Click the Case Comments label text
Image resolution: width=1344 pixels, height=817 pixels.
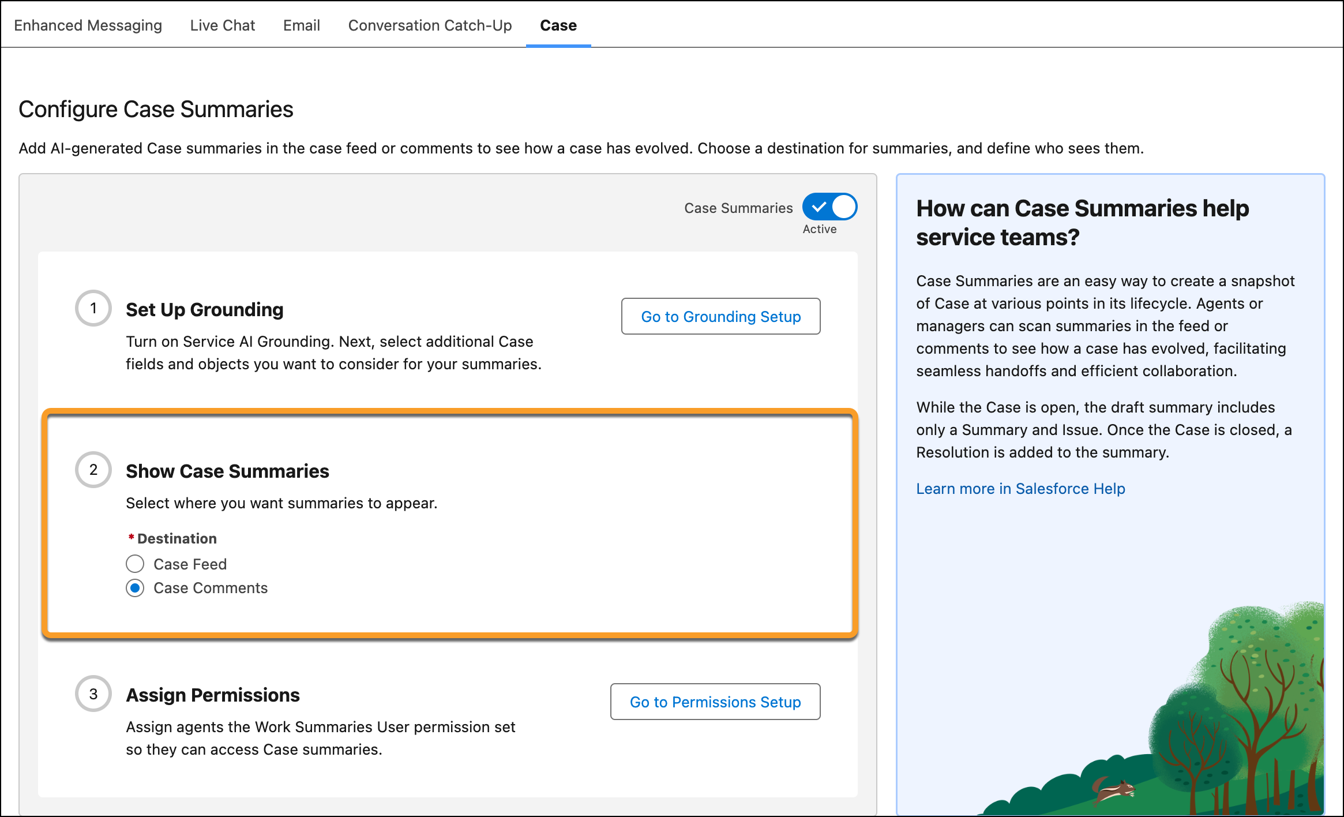click(211, 588)
